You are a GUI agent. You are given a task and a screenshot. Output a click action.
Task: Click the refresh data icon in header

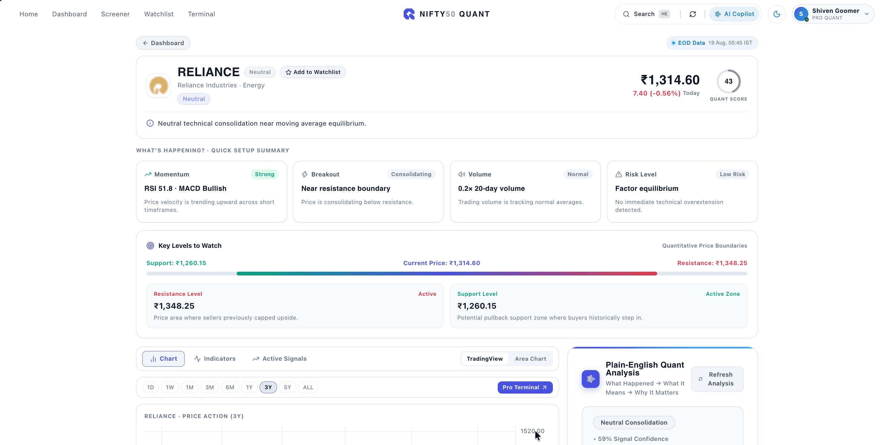click(693, 14)
